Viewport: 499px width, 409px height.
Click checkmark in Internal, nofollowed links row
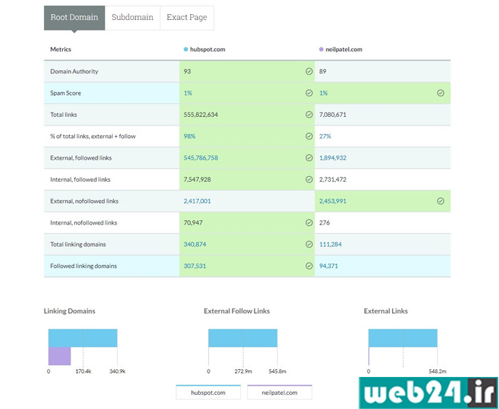[x=309, y=222]
